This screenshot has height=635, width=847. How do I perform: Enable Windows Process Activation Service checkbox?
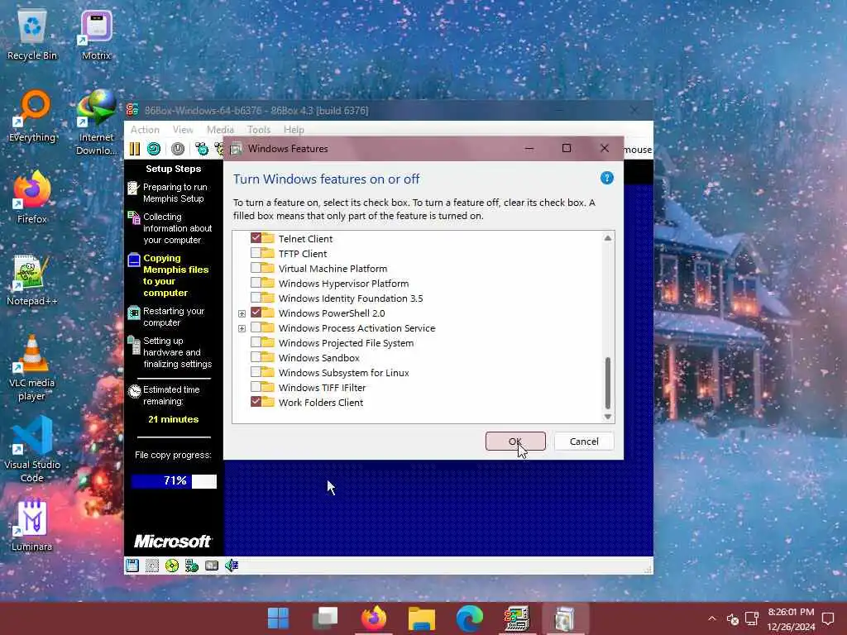point(256,327)
